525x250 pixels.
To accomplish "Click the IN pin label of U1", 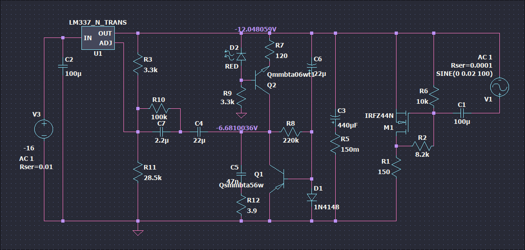I will coord(88,38).
